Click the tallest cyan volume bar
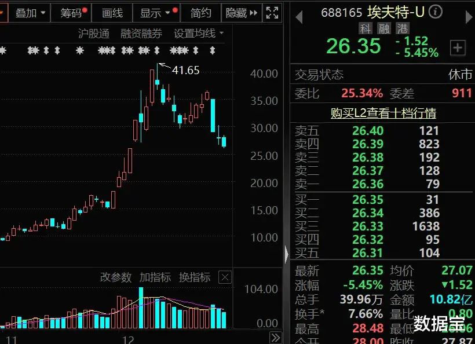Viewport: 475px width, 344px height. click(141, 308)
